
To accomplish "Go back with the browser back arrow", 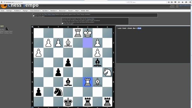I will coord(1,2).
